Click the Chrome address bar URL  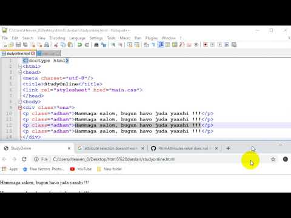tap(113, 159)
